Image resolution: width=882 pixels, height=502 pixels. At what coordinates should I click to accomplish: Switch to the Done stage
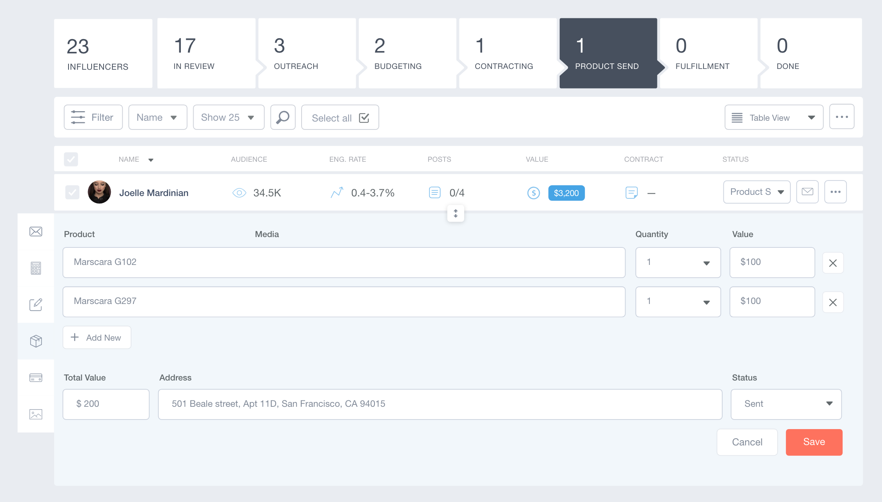[811, 53]
